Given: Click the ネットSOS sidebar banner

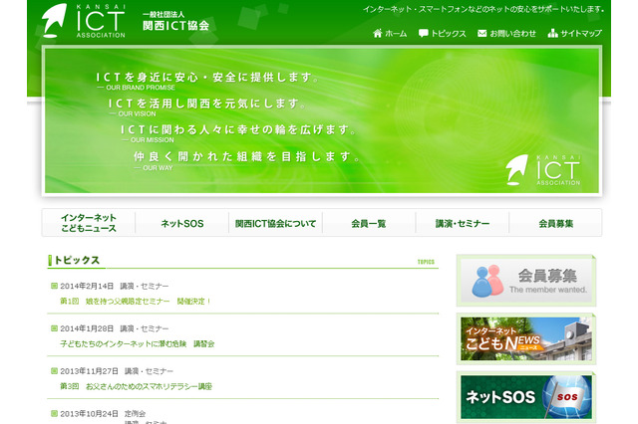Looking at the screenshot, I should 526,397.
